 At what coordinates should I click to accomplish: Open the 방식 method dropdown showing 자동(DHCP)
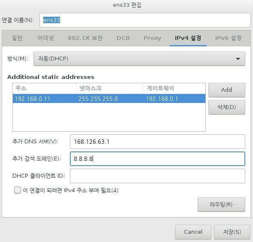point(139,59)
